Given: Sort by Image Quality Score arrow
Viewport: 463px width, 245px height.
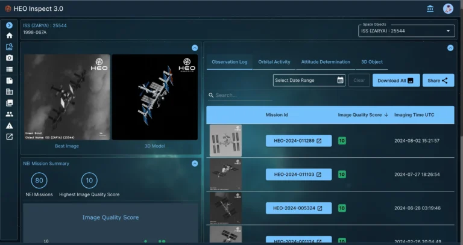Looking at the screenshot, I should pos(386,115).
